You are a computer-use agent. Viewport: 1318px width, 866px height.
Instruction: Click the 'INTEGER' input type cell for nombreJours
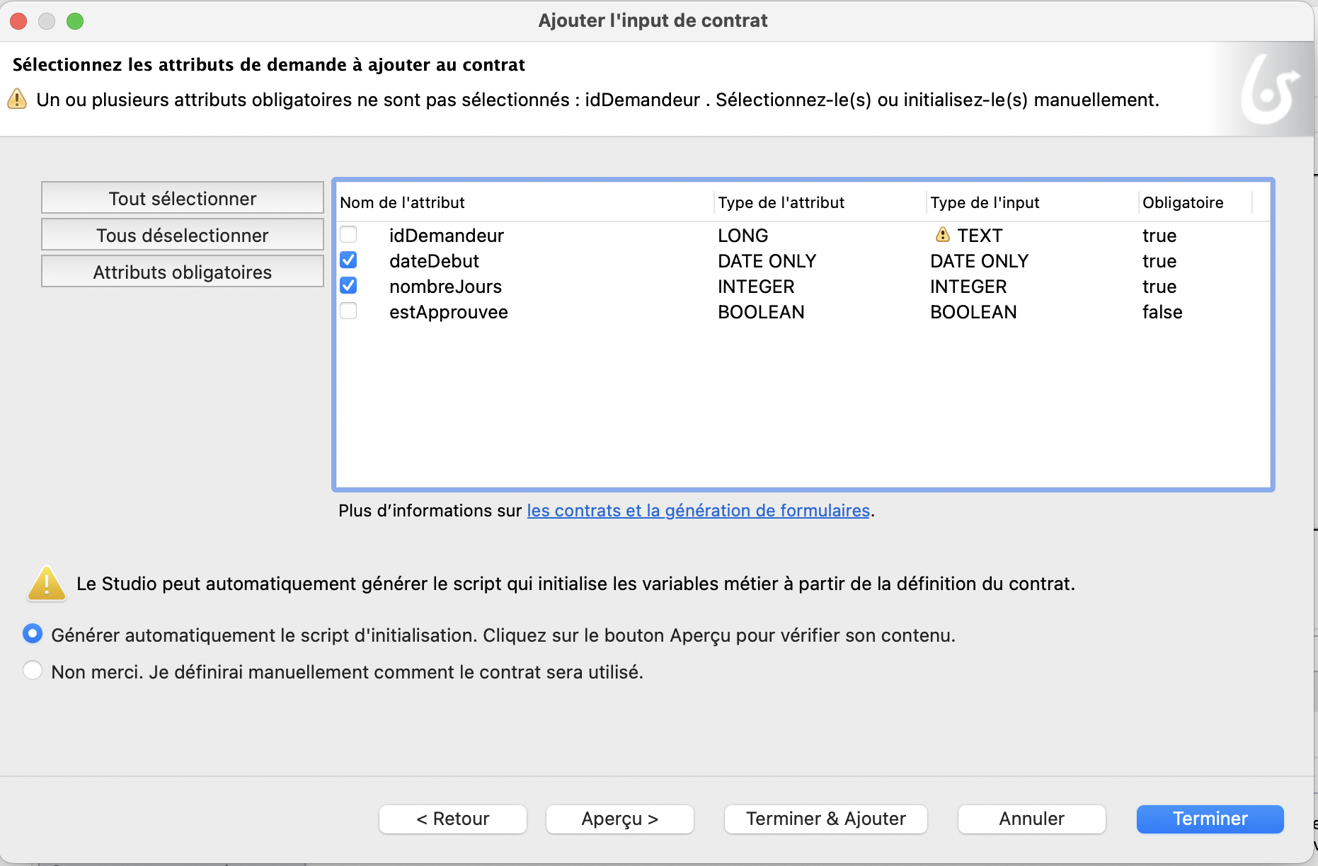tap(968, 286)
